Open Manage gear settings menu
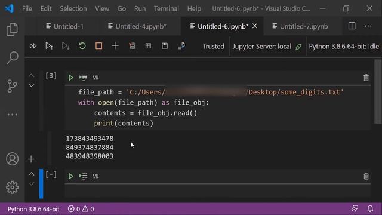Image resolution: width=382 pixels, height=215 pixels. tap(12, 187)
